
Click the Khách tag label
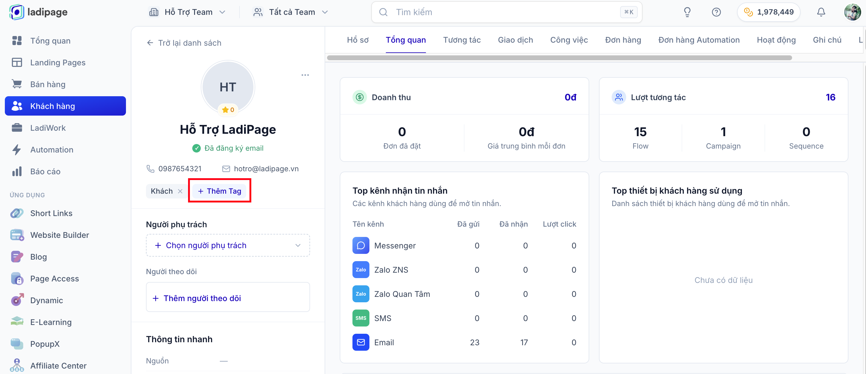[x=162, y=191]
